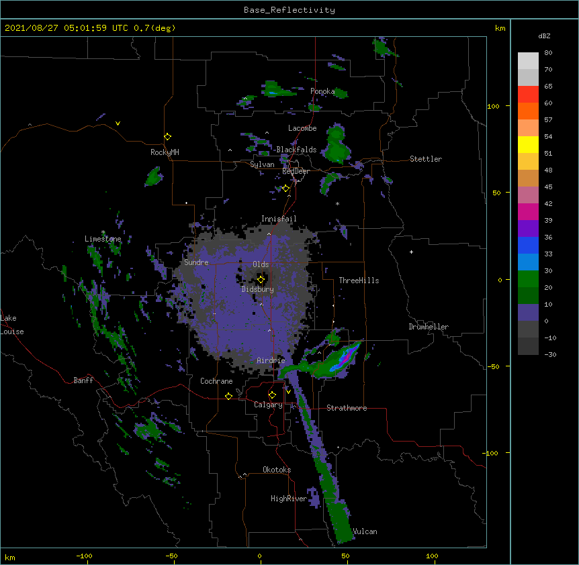579x565 pixels.
Task: Select the Airdrie city label
Action: [x=271, y=360]
